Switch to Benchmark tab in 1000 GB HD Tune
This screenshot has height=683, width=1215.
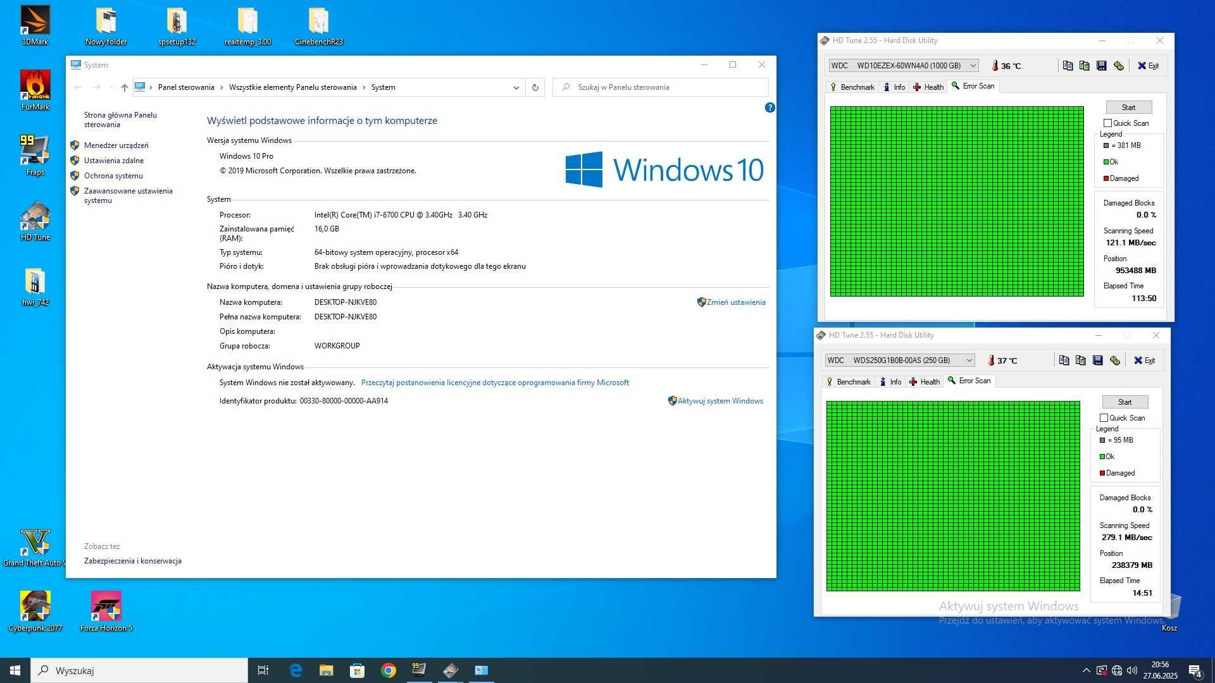click(x=852, y=87)
